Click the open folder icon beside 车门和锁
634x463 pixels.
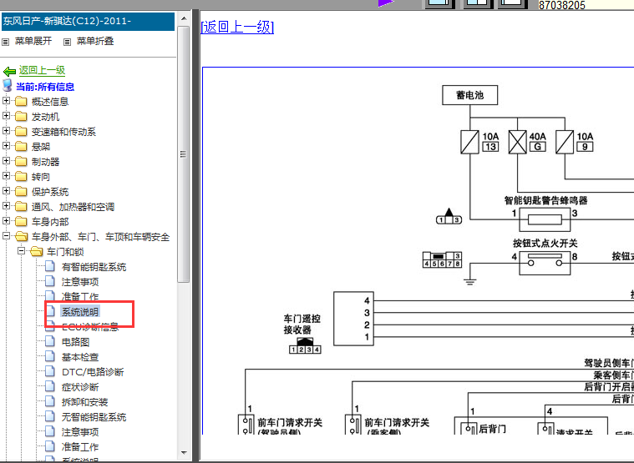click(x=37, y=251)
